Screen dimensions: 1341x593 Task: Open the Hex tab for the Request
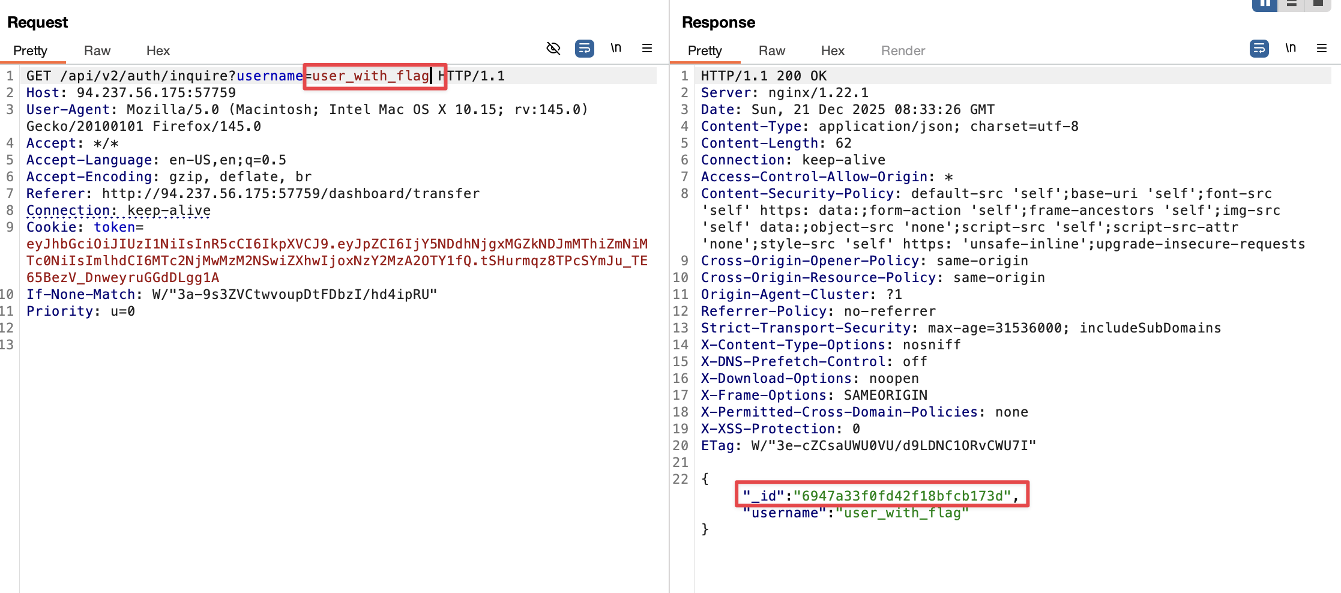[x=158, y=50]
